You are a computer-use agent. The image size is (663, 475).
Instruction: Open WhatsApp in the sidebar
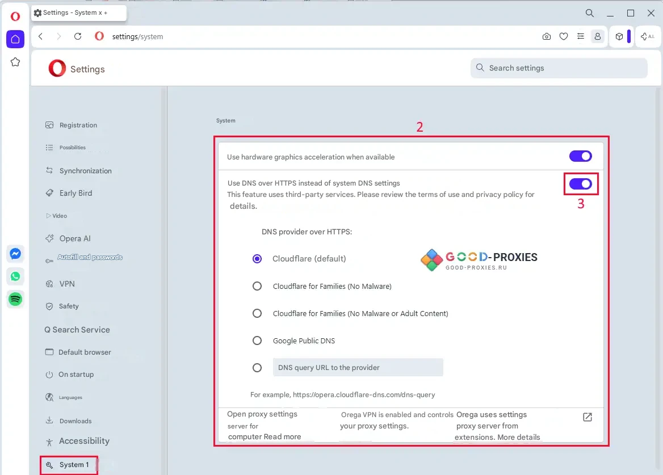point(15,276)
